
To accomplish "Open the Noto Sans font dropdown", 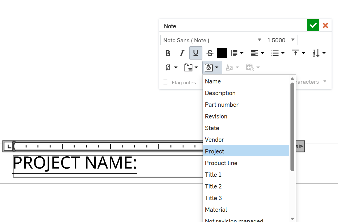I will 212,40.
